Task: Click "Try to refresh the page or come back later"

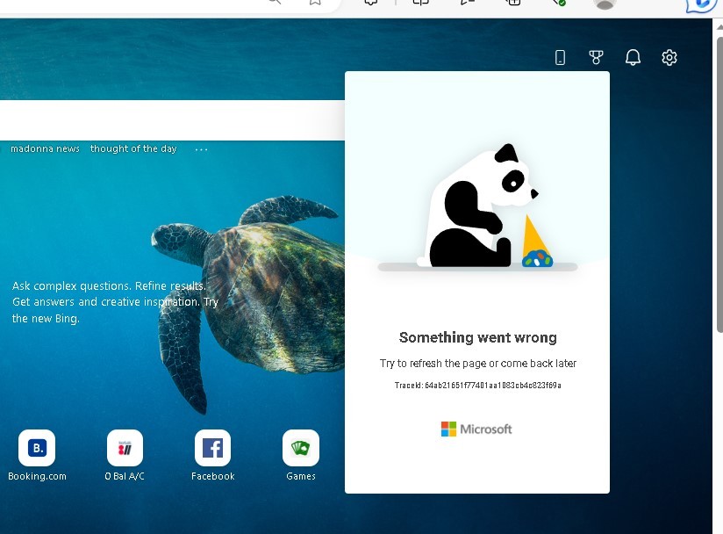Action: [x=477, y=364]
